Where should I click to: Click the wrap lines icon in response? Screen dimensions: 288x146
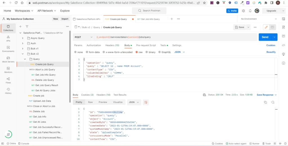coord(146,102)
